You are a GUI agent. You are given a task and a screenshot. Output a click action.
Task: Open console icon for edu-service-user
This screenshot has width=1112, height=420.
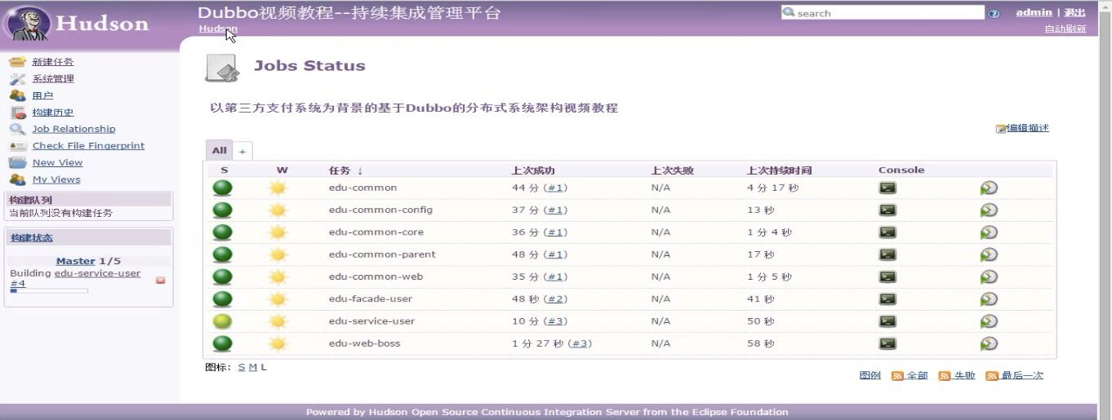887,321
